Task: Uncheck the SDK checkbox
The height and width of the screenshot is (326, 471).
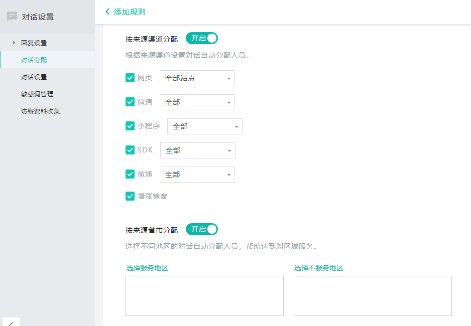Action: (130, 150)
